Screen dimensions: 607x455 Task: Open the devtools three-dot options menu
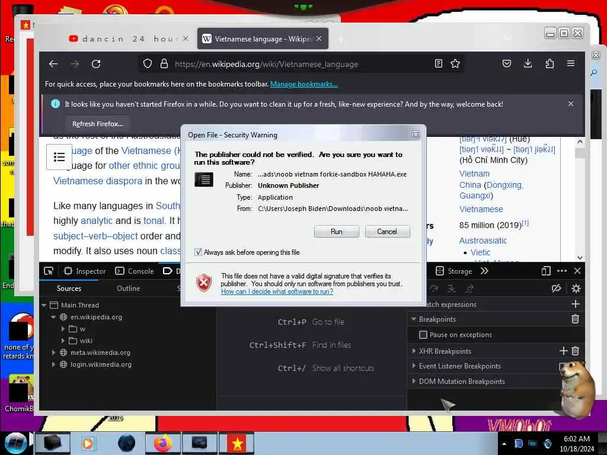(562, 271)
